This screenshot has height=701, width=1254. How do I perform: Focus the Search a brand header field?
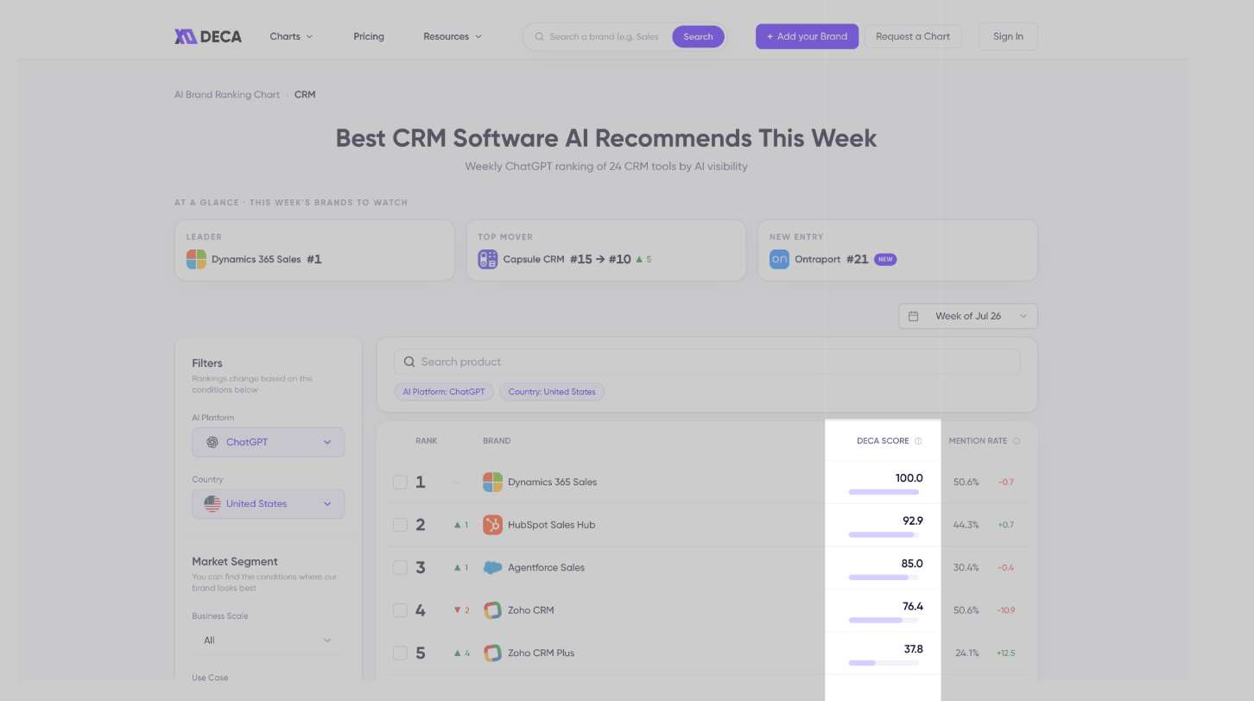[604, 37]
